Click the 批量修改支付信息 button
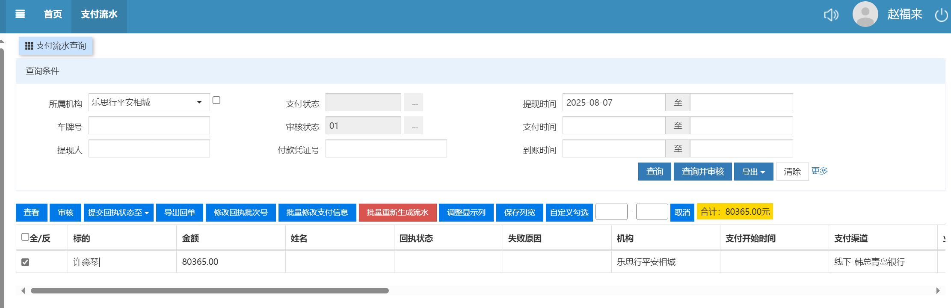The height and width of the screenshot is (308, 951). [317, 213]
